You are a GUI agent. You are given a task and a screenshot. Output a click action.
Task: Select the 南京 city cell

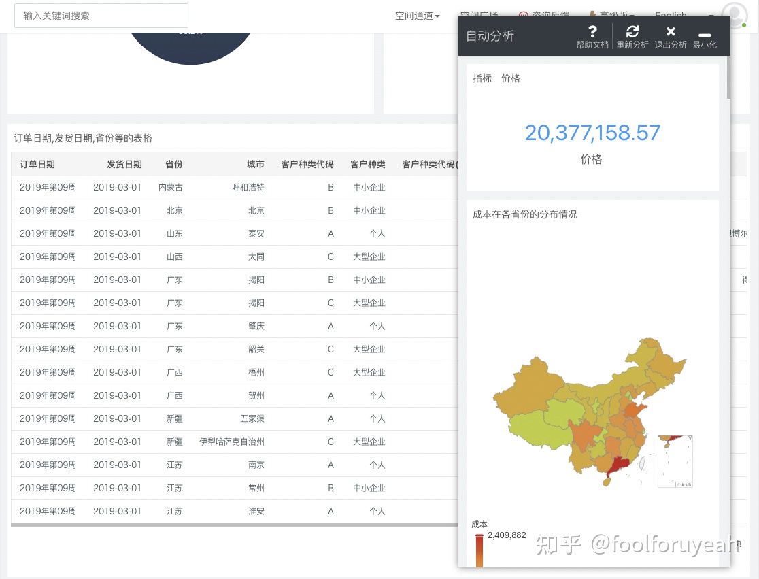(256, 465)
